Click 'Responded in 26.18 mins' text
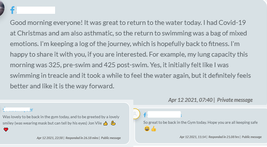Viewport: 267px width, 147px height. point(82,138)
